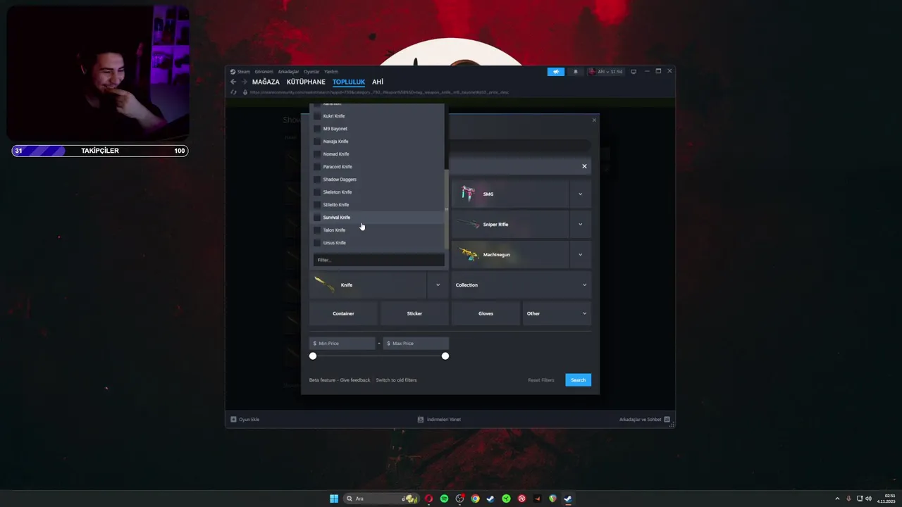
Task: Open the İndirmeleri Yönet downloads icon
Action: pyautogui.click(x=421, y=419)
